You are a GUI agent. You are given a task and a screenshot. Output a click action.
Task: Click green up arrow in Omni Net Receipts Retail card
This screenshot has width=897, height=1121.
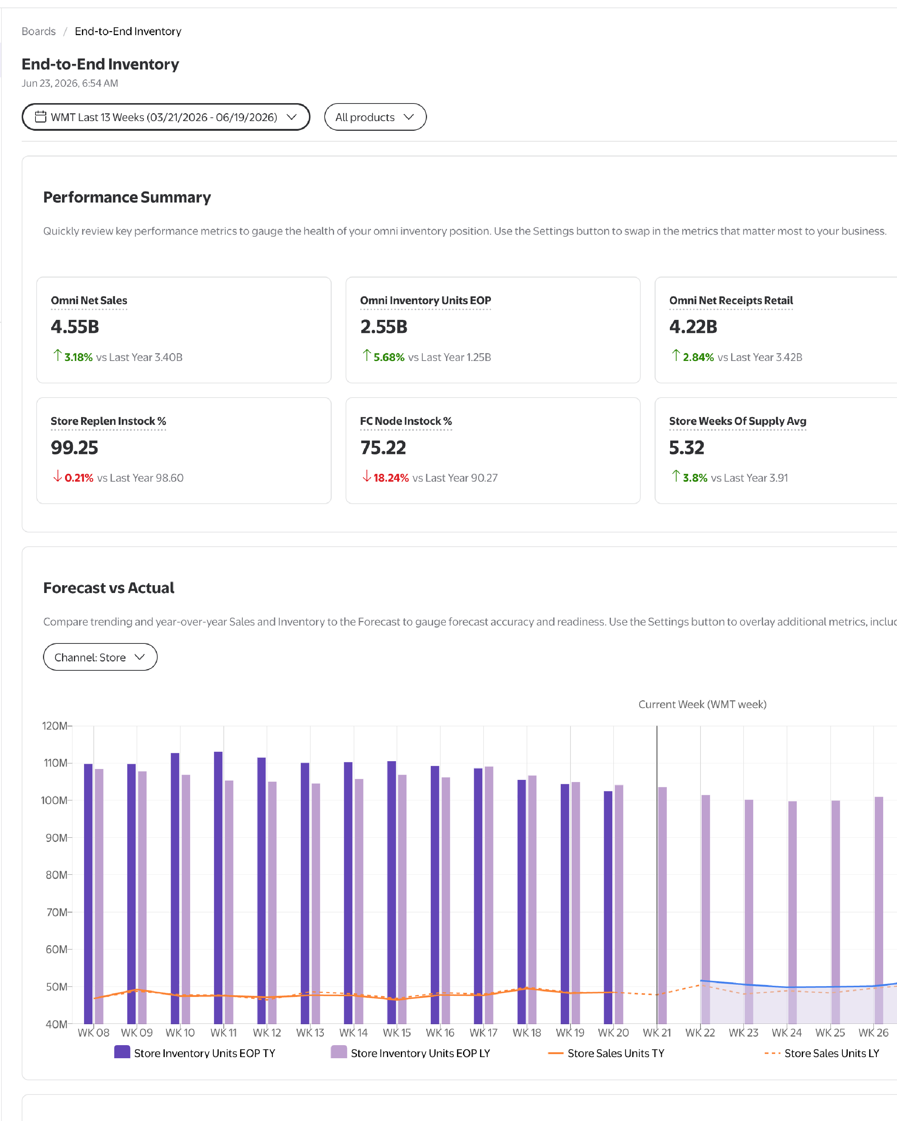coord(675,356)
